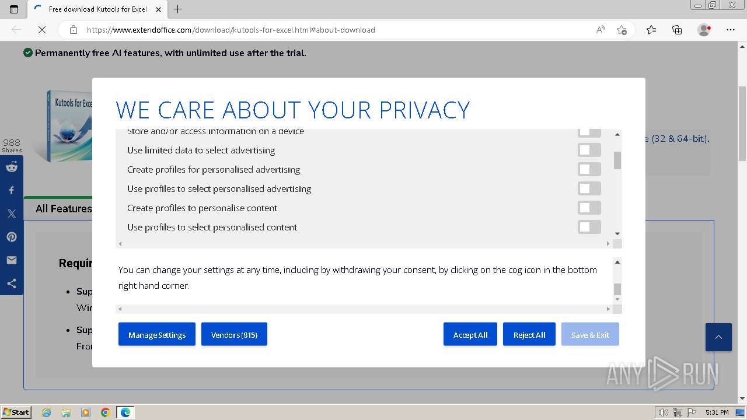Image resolution: width=747 pixels, height=420 pixels.
Task: Toggle 'Use profiles to select personalised advertising'
Action: pyautogui.click(x=589, y=188)
